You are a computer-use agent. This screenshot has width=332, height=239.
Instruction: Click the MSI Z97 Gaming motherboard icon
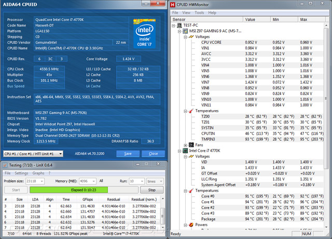pyautogui.click(x=186, y=31)
